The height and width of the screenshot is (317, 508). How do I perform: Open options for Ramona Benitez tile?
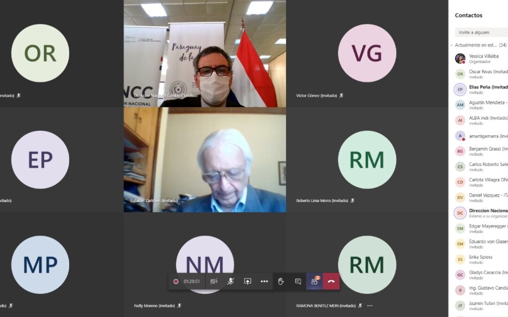[x=370, y=306]
